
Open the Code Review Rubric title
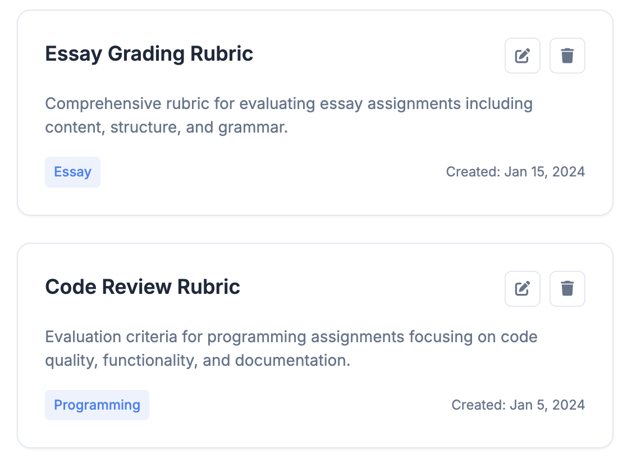[143, 287]
